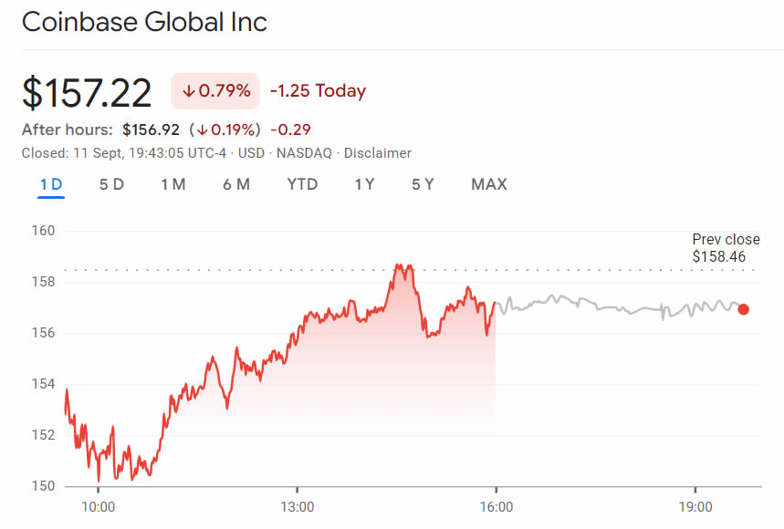This screenshot has width=784, height=529.
Task: View the 5 Y chart range
Action: coord(423,184)
